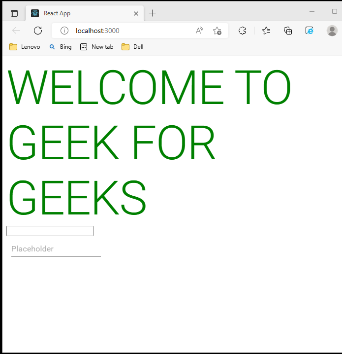The image size is (342, 354).
Task: Refresh the localhost page
Action: click(38, 31)
